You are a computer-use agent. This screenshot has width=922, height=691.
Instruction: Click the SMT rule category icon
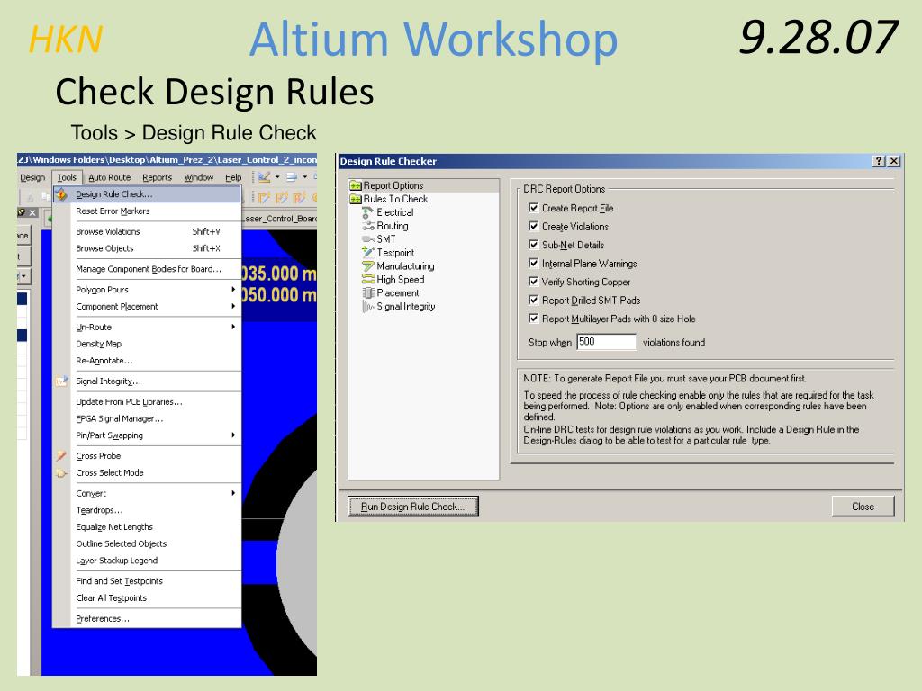pyautogui.click(x=368, y=239)
